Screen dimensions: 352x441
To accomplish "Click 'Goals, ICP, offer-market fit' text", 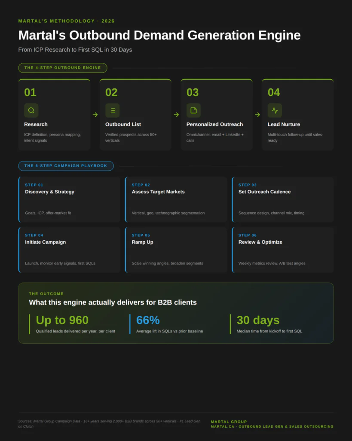I will coord(48,213).
